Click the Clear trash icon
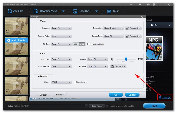Image resolution: width=176 pixels, height=113 pixels. coord(109,11)
